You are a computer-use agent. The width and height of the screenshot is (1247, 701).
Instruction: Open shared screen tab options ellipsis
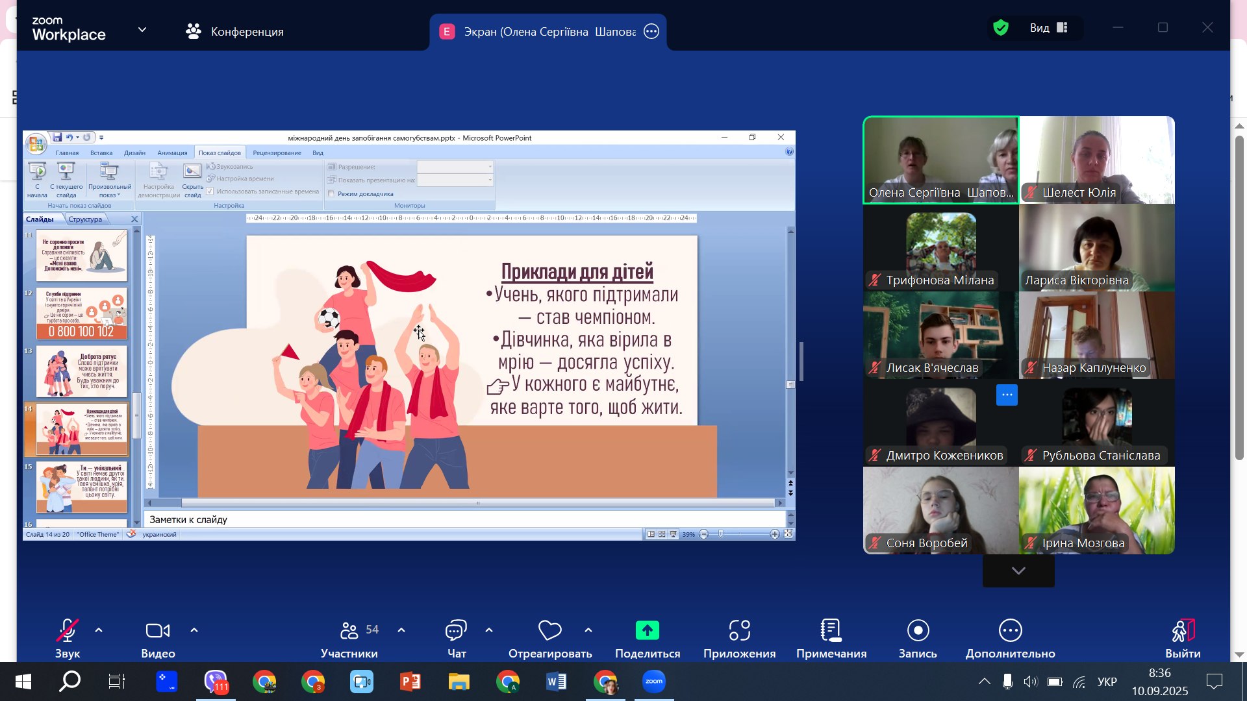pos(651,31)
